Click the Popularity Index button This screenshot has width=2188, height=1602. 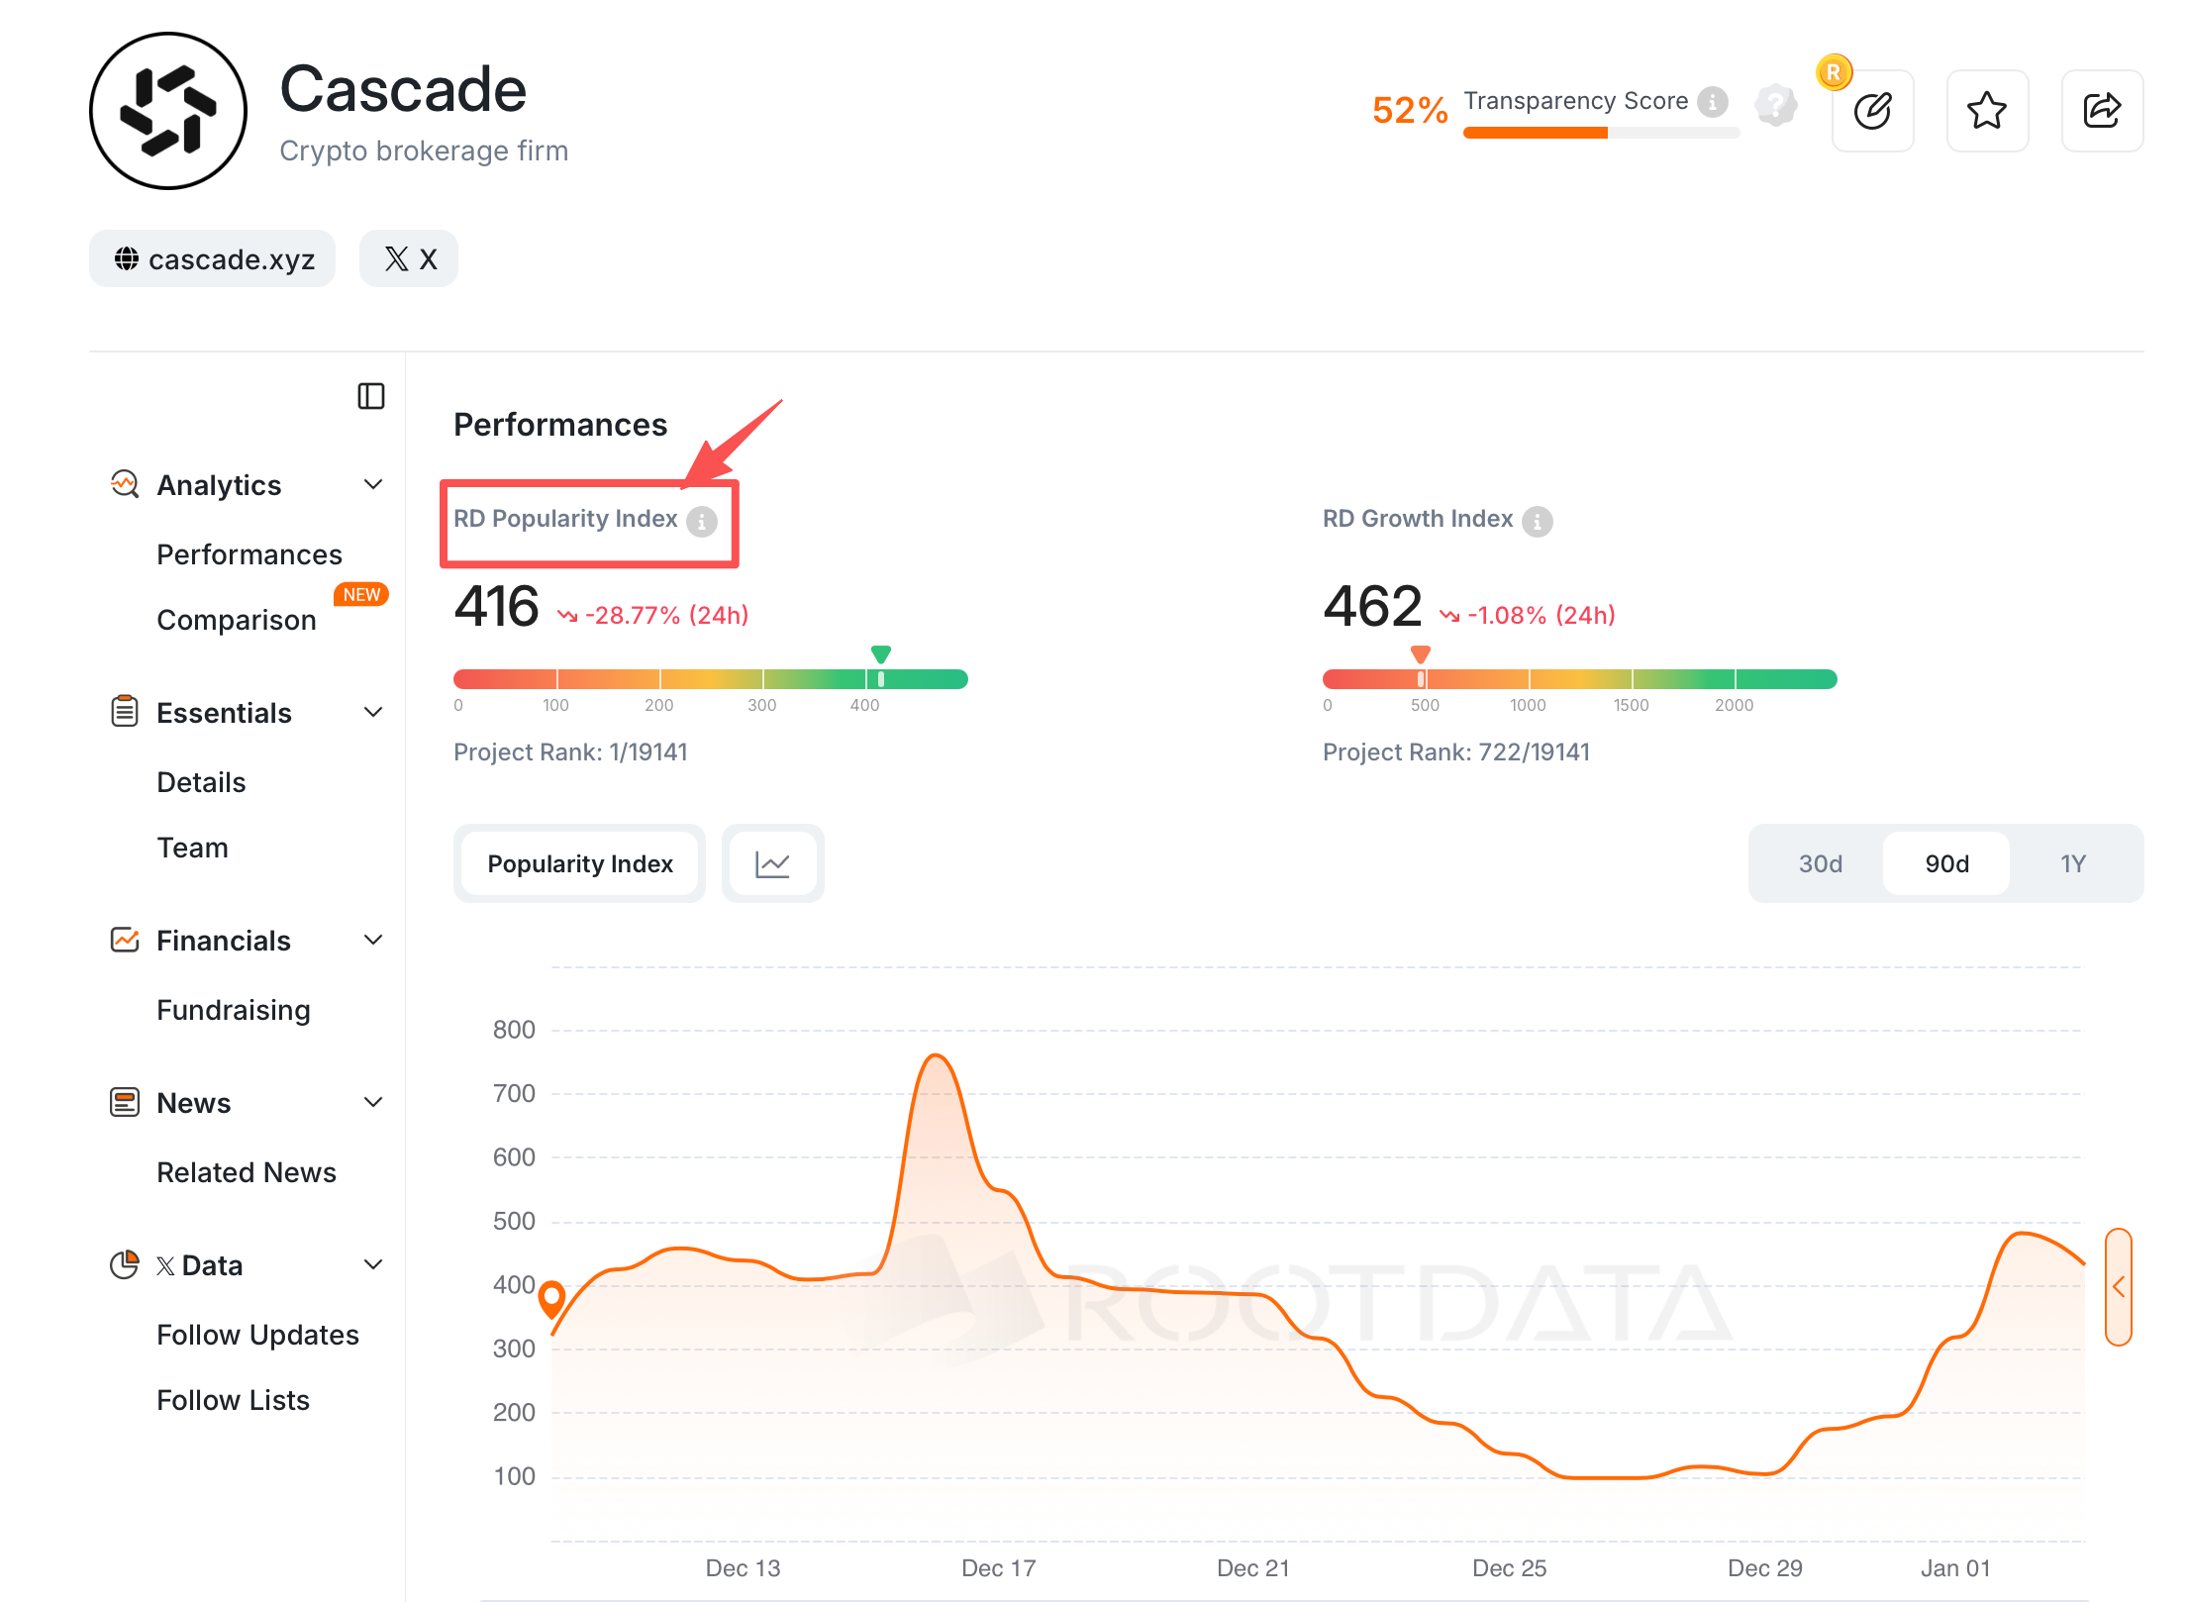coord(580,864)
